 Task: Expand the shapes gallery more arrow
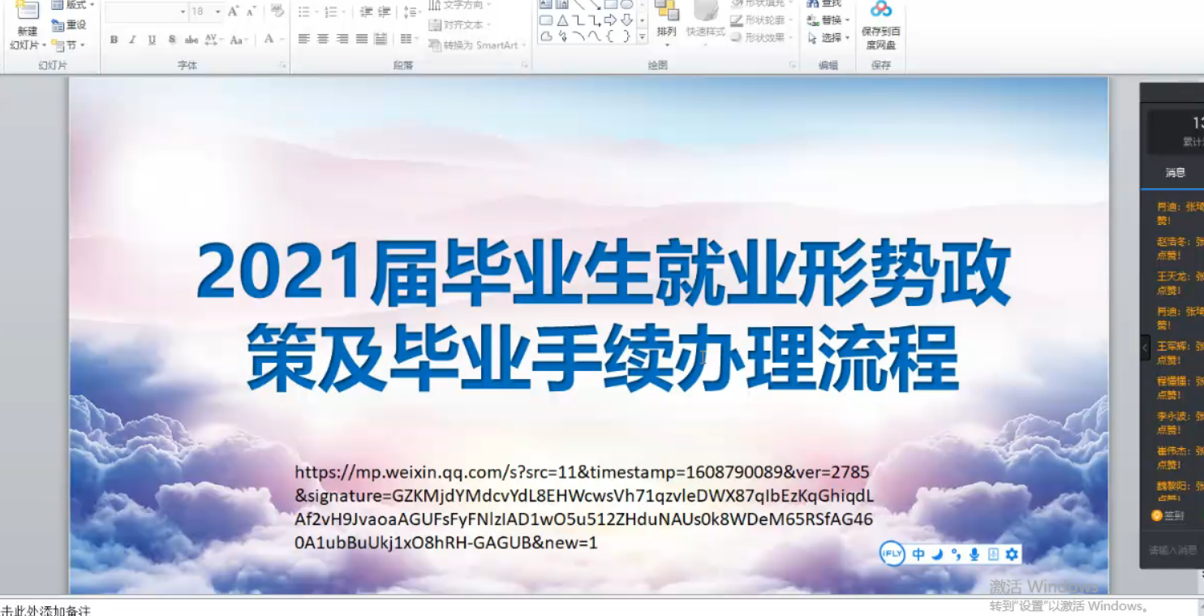(642, 37)
